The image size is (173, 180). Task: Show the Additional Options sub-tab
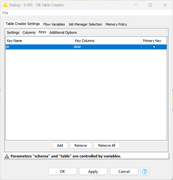point(63,32)
